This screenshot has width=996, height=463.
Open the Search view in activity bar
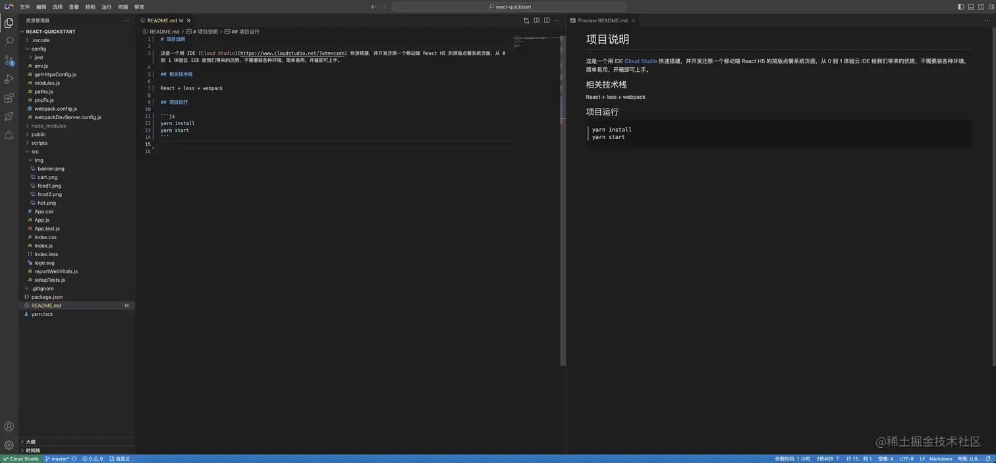point(9,41)
